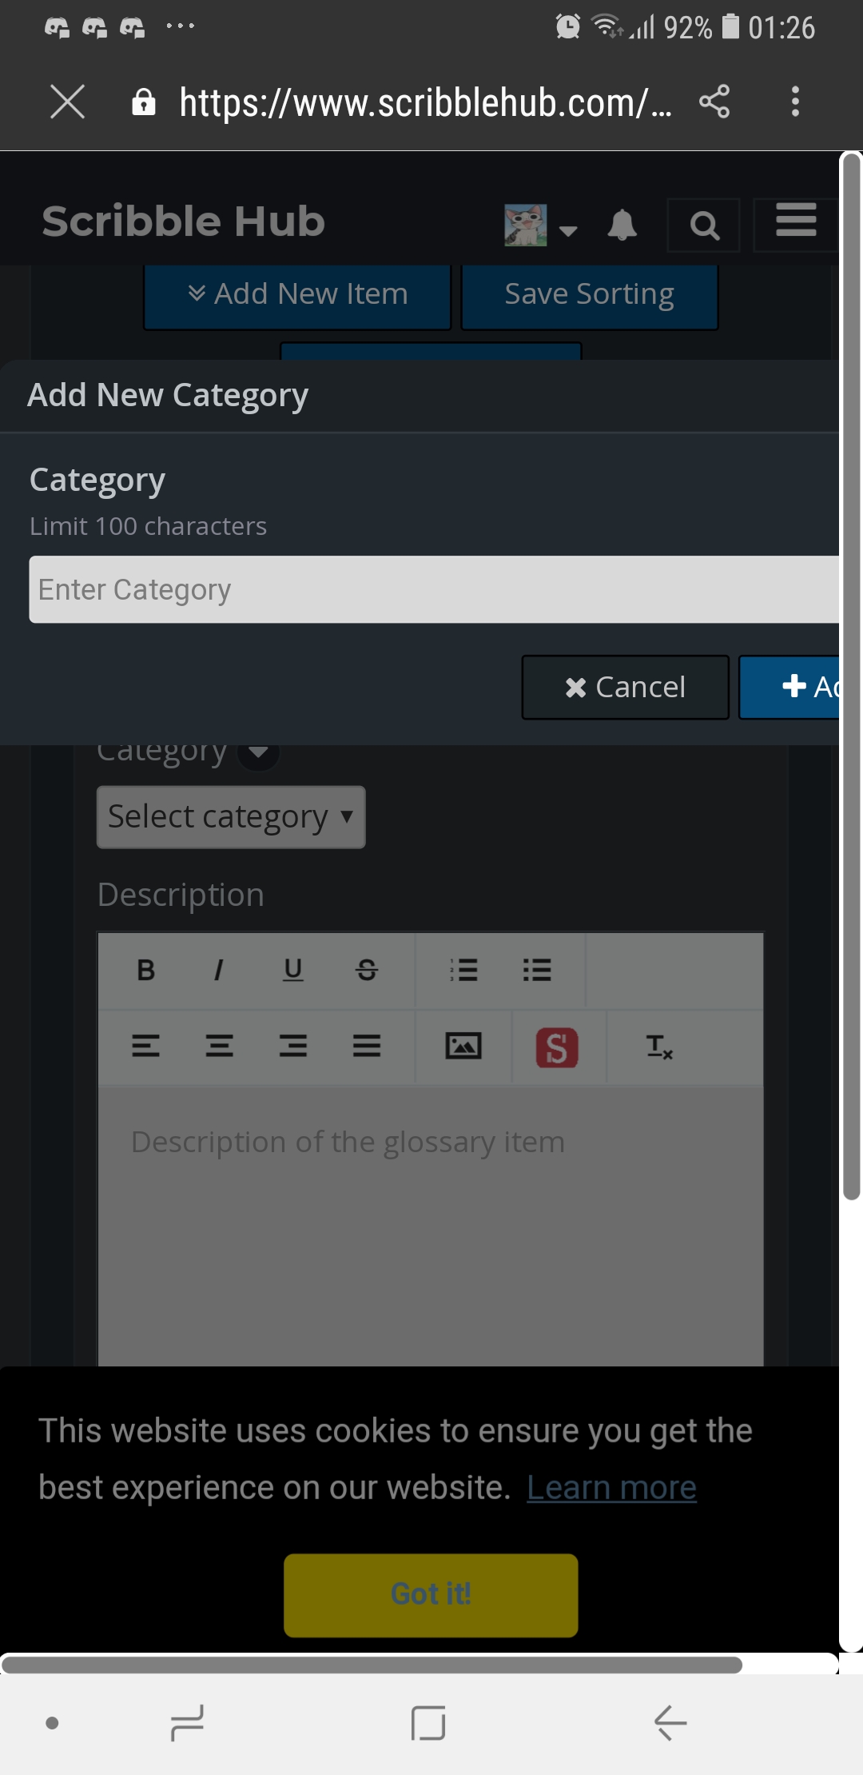863x1775 pixels.
Task: Click the red Scribble Hub S icon
Action: tap(557, 1047)
